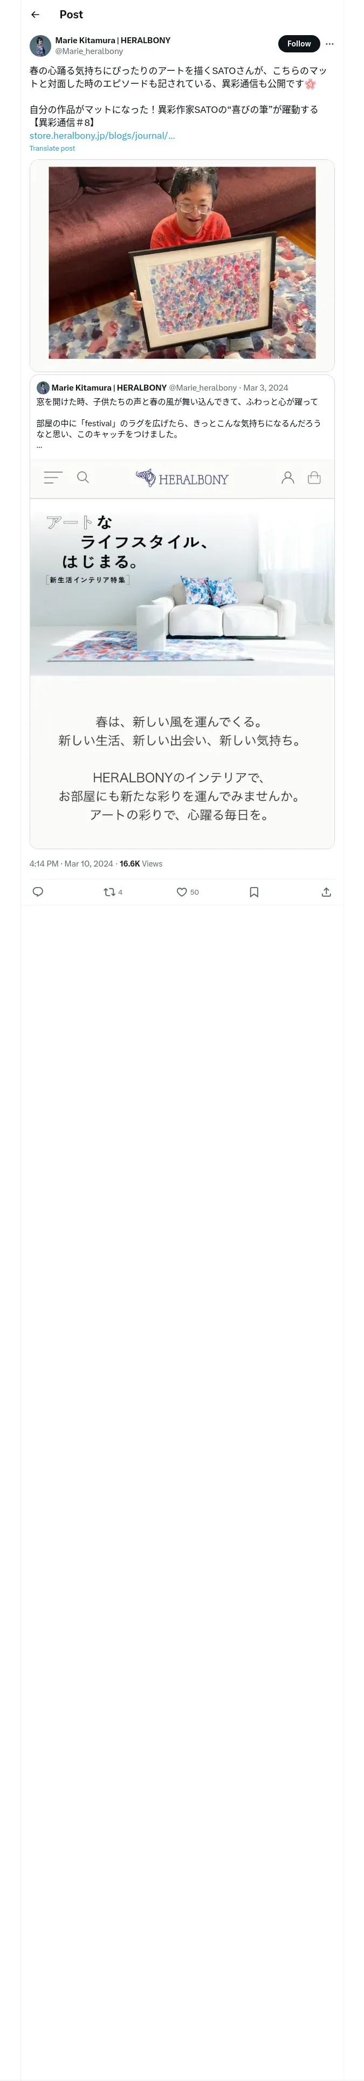Click Translate post
Viewport: 364px width, 2081px height.
click(x=52, y=149)
